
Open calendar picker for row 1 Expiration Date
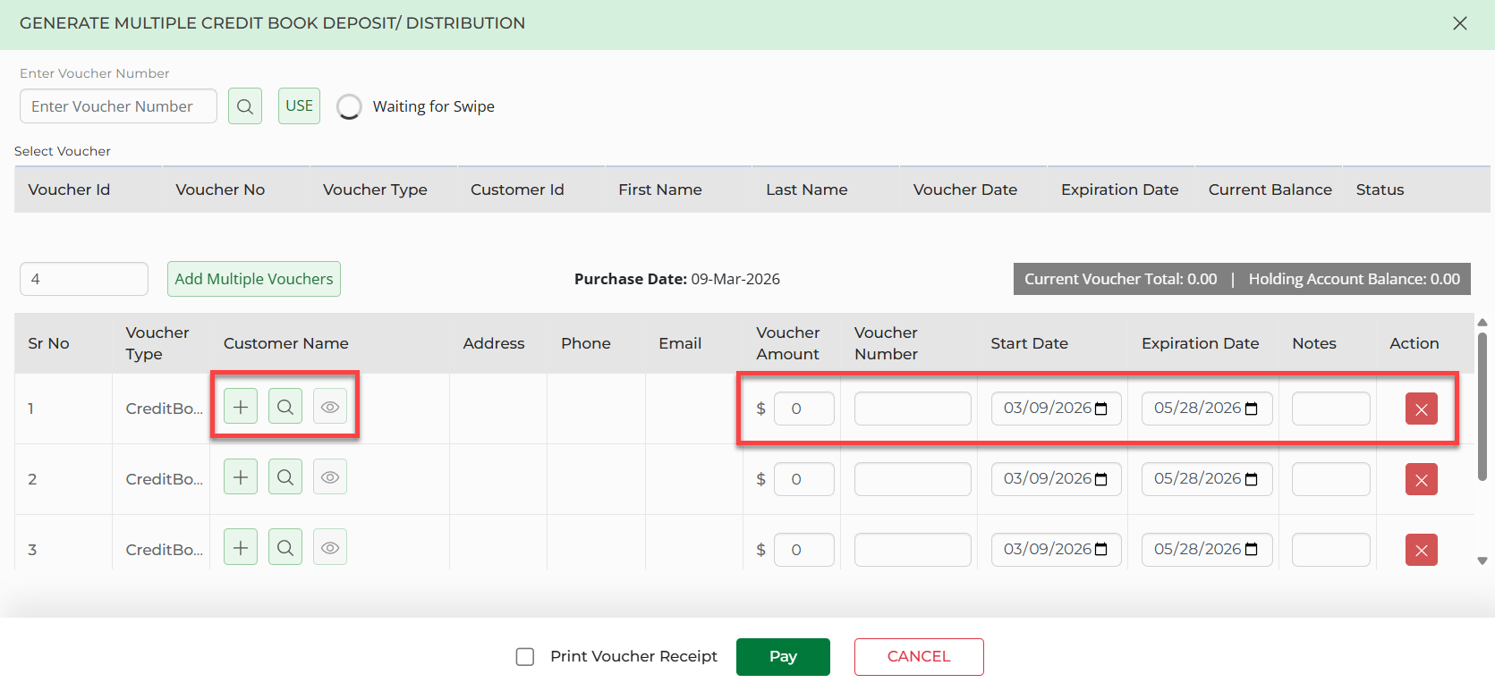[1252, 409]
